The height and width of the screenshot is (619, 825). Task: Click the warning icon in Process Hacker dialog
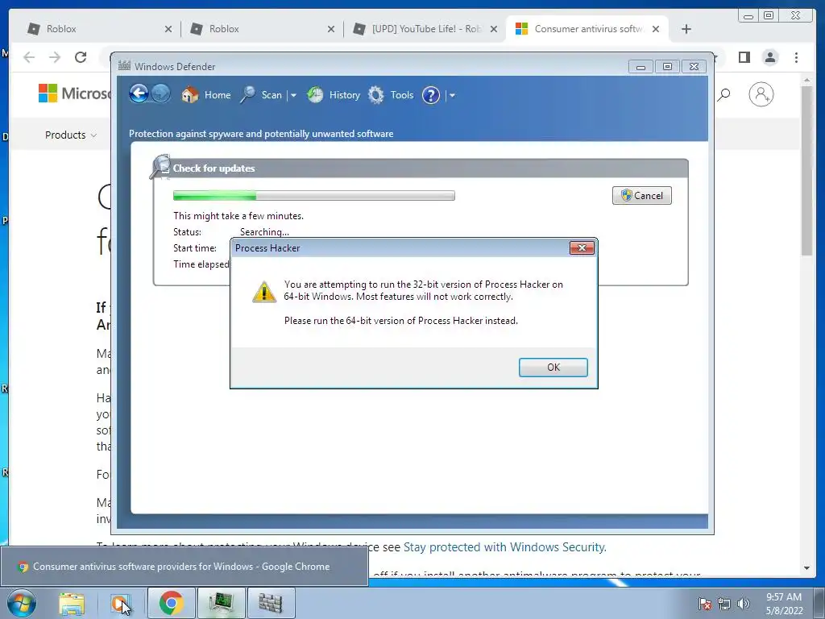click(263, 292)
